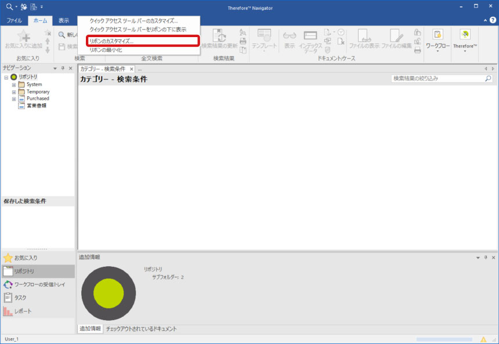
Task: Open the Therefore™ ribbon button
Action: (465, 39)
